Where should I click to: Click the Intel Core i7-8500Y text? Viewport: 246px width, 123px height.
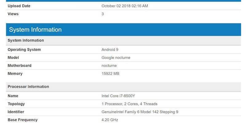coord(118,96)
